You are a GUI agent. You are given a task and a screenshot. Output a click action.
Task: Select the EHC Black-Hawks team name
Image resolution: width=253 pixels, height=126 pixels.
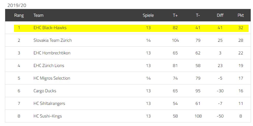click(x=50, y=28)
